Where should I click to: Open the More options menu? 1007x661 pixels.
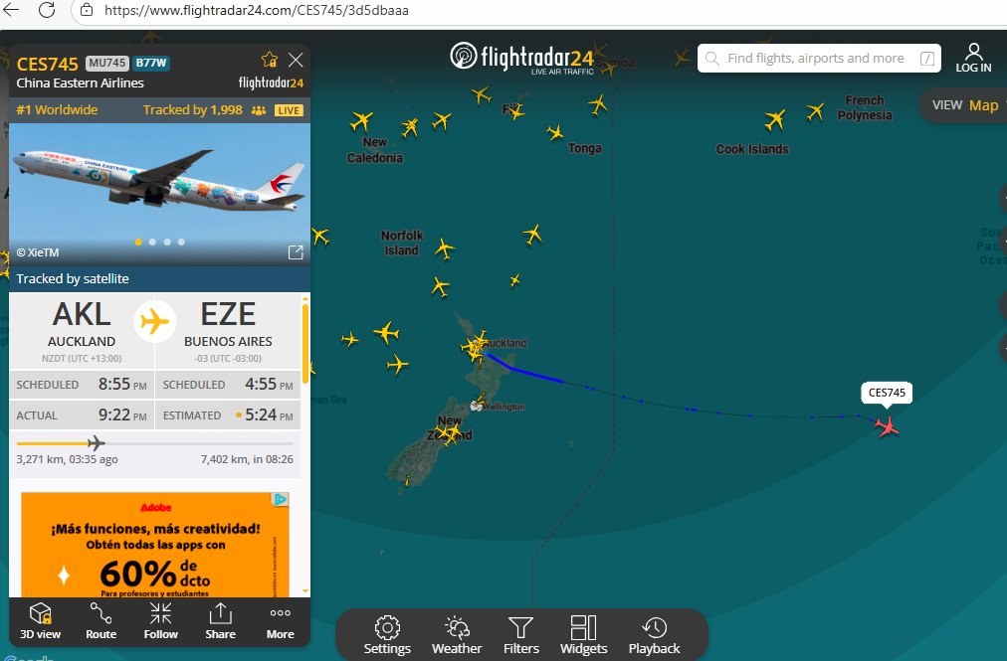tap(280, 620)
